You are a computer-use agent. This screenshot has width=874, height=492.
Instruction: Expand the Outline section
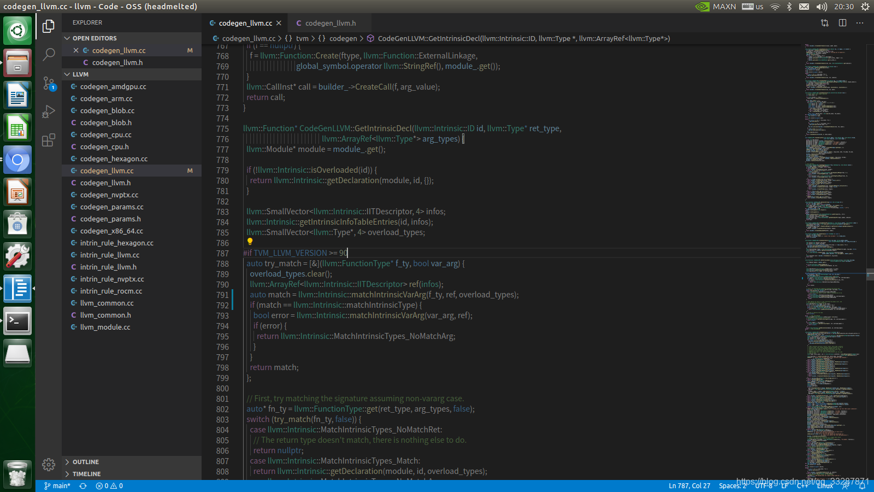pos(132,462)
